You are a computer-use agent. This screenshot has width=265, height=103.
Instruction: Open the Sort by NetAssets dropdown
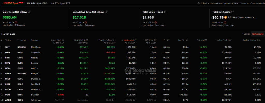[258, 34]
